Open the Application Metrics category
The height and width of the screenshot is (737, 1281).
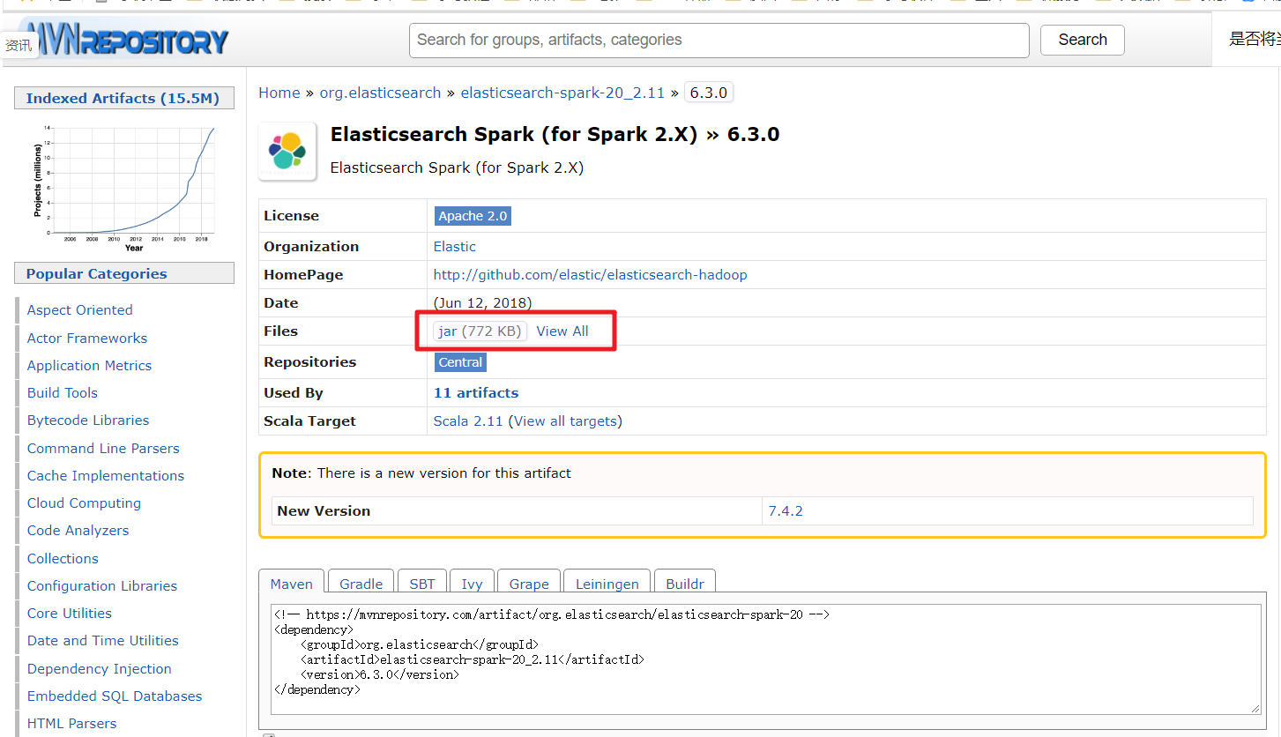click(x=89, y=366)
